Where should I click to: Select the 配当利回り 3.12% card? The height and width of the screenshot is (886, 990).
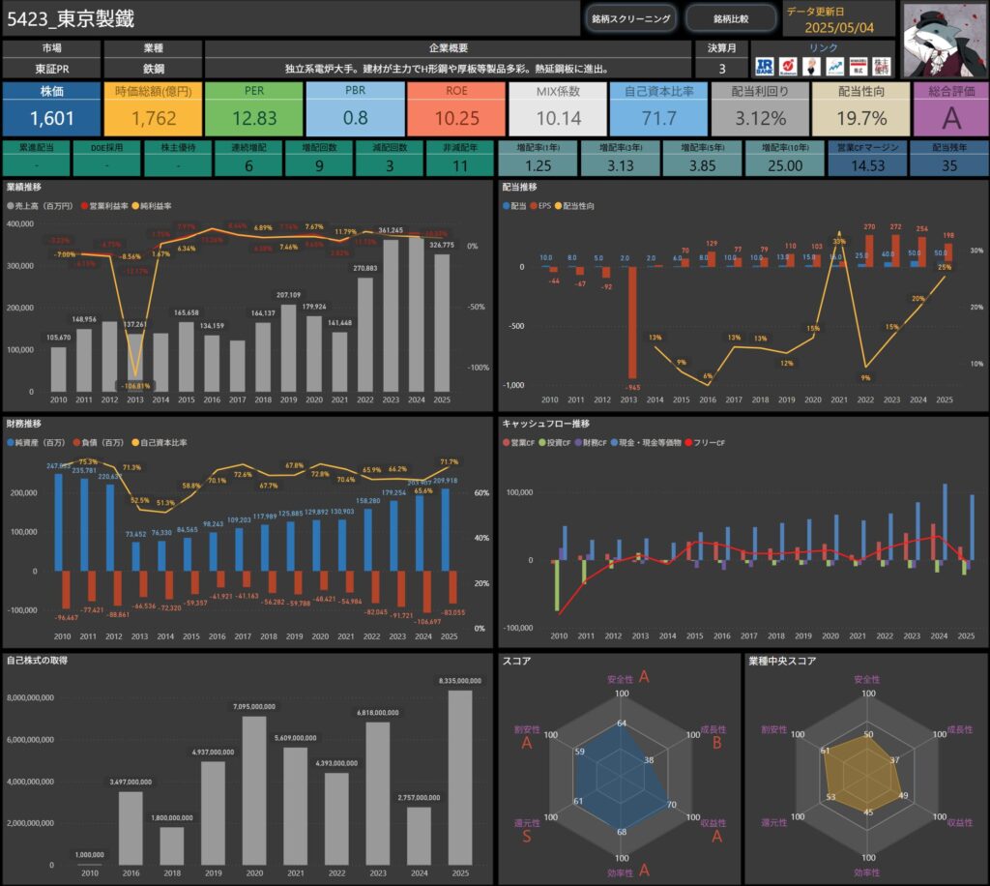click(760, 108)
